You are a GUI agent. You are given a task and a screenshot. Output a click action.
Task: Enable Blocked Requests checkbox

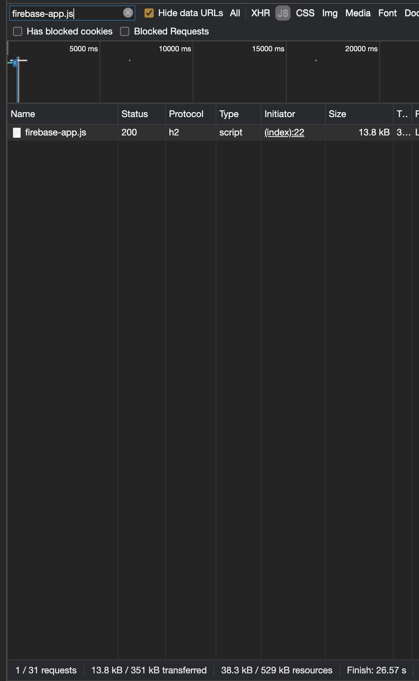coord(125,31)
